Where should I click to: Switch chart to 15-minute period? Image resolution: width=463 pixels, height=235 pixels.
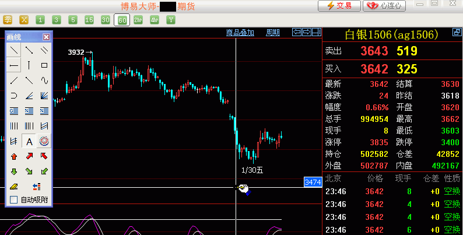[x=89, y=20]
